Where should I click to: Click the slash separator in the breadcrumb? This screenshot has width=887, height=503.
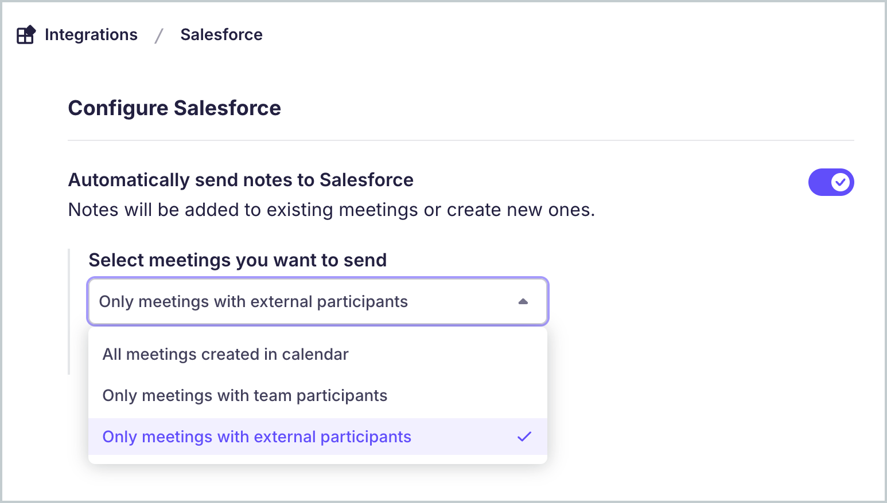pyautogui.click(x=159, y=36)
